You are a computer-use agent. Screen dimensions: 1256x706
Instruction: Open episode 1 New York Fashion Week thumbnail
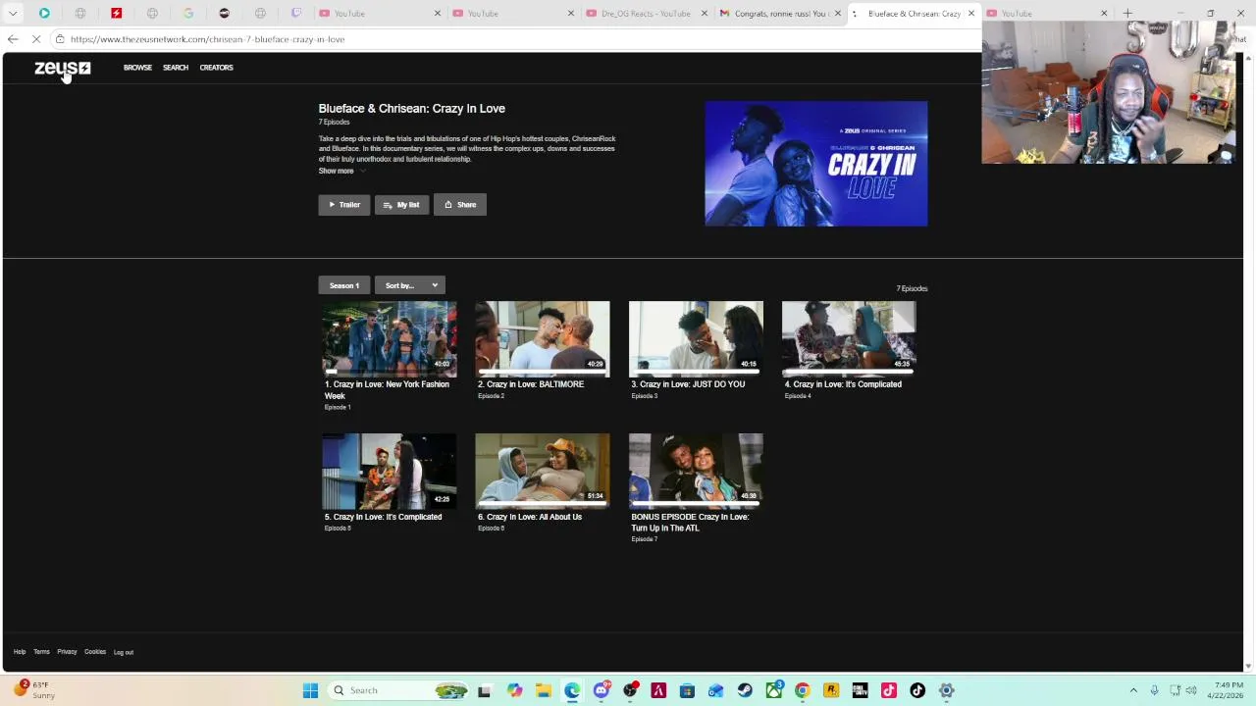coord(390,338)
